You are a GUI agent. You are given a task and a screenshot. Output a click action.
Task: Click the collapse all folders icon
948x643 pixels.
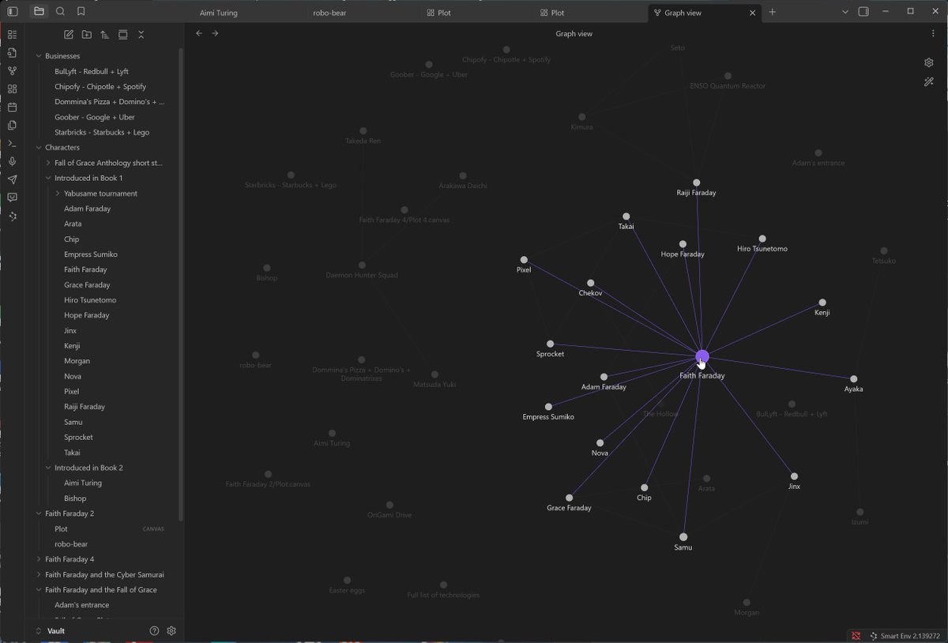141,35
